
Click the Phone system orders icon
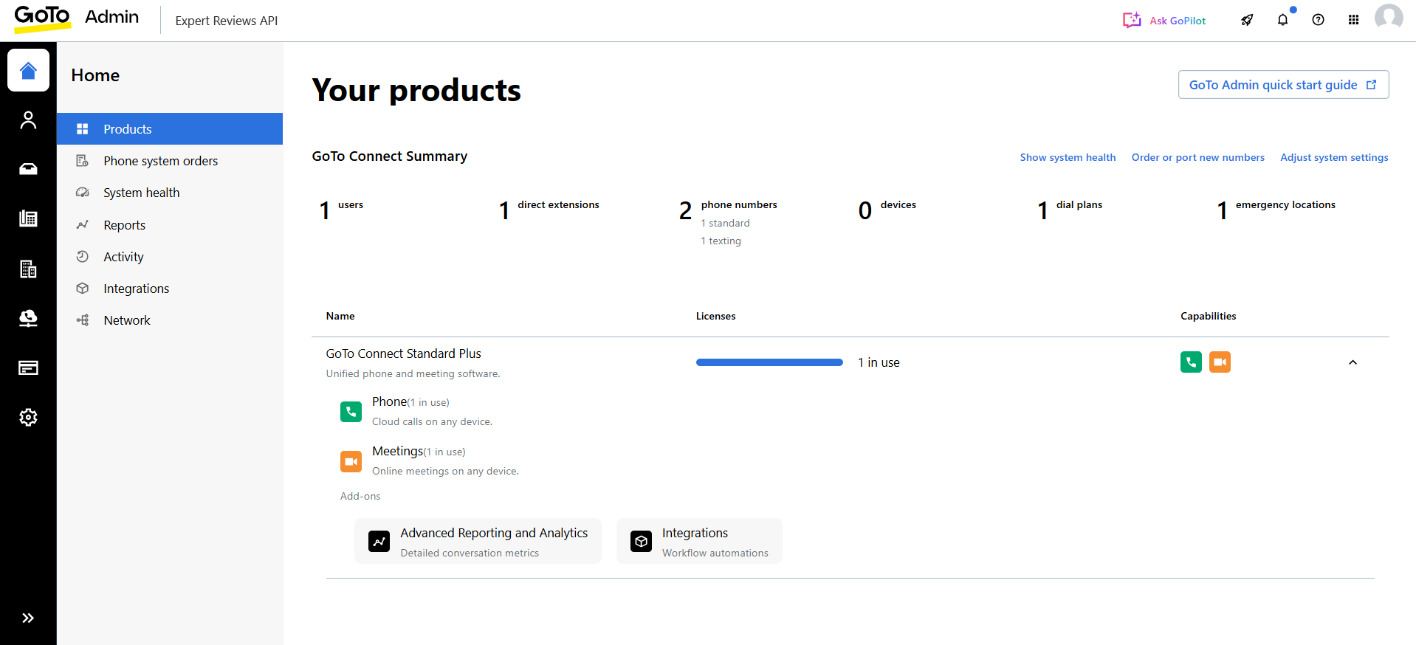tap(83, 161)
